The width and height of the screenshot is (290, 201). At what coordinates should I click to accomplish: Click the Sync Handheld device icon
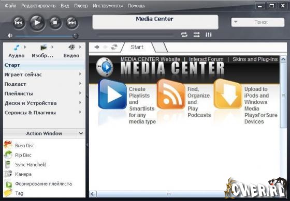click(8, 164)
